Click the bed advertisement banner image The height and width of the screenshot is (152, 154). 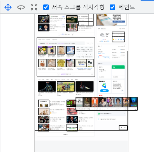click(111, 20)
